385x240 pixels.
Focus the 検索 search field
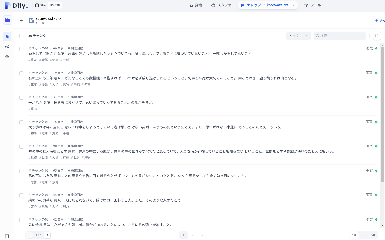click(340, 36)
